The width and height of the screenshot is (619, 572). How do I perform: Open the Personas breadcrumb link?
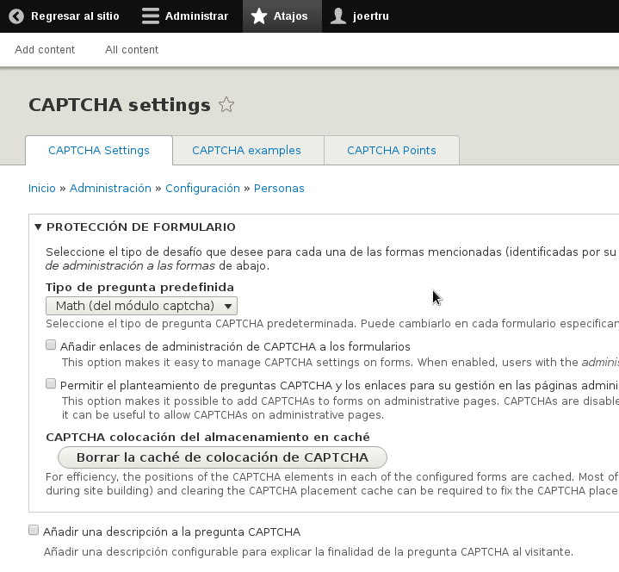pyautogui.click(x=279, y=189)
